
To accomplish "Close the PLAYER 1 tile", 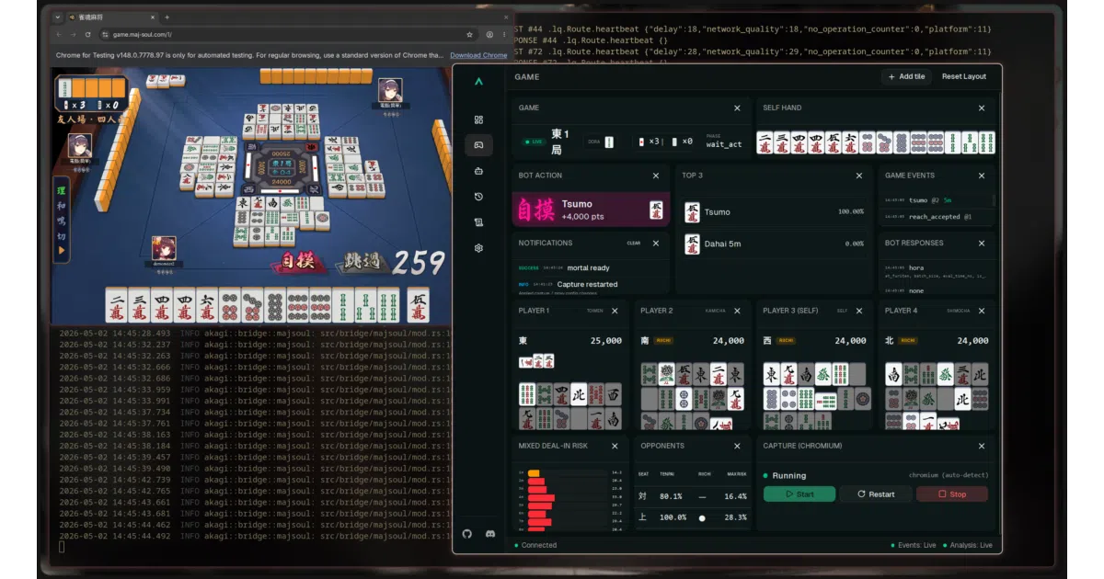I will [615, 311].
